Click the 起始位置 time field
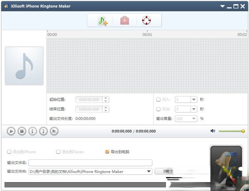Image resolution: width=249 pixels, height=191 pixels. click(x=89, y=100)
